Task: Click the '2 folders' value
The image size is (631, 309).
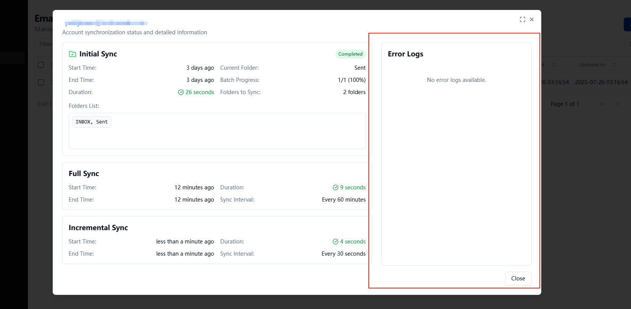Action: pyautogui.click(x=354, y=92)
